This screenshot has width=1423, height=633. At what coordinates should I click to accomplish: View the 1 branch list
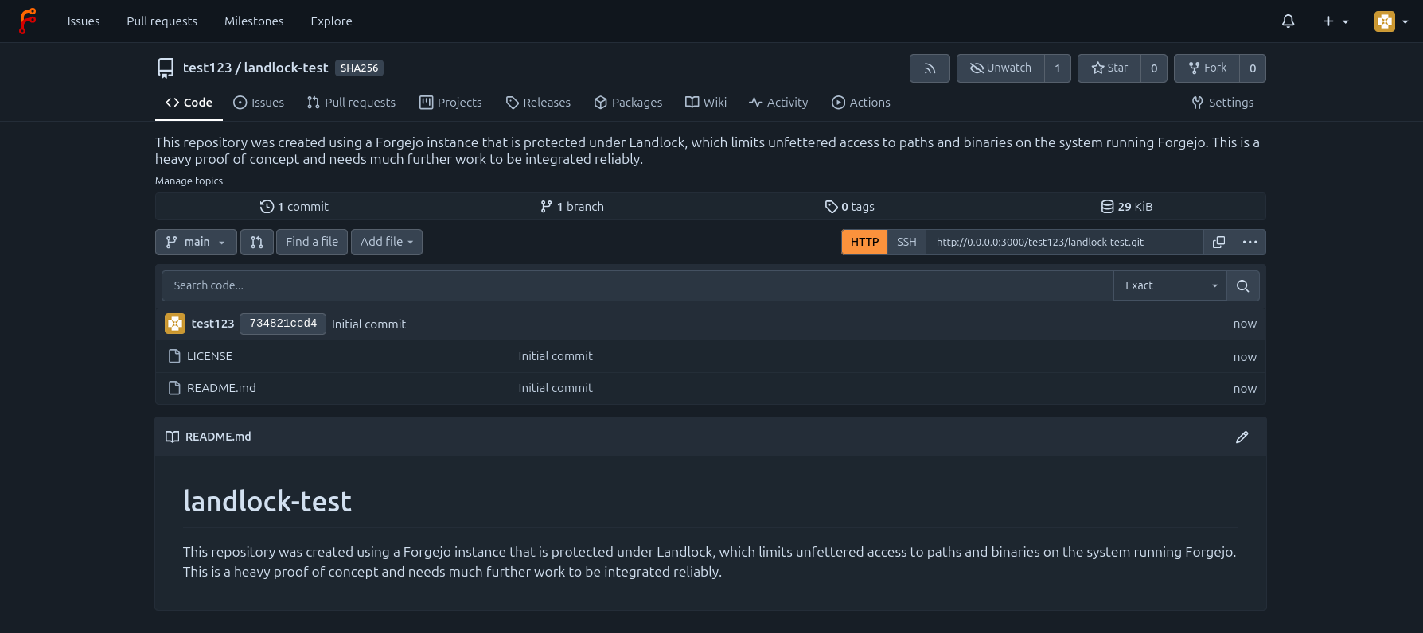571,207
